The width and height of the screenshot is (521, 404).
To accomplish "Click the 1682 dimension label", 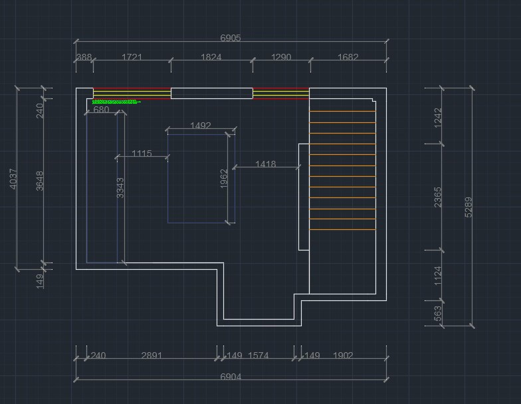I will tap(348, 57).
